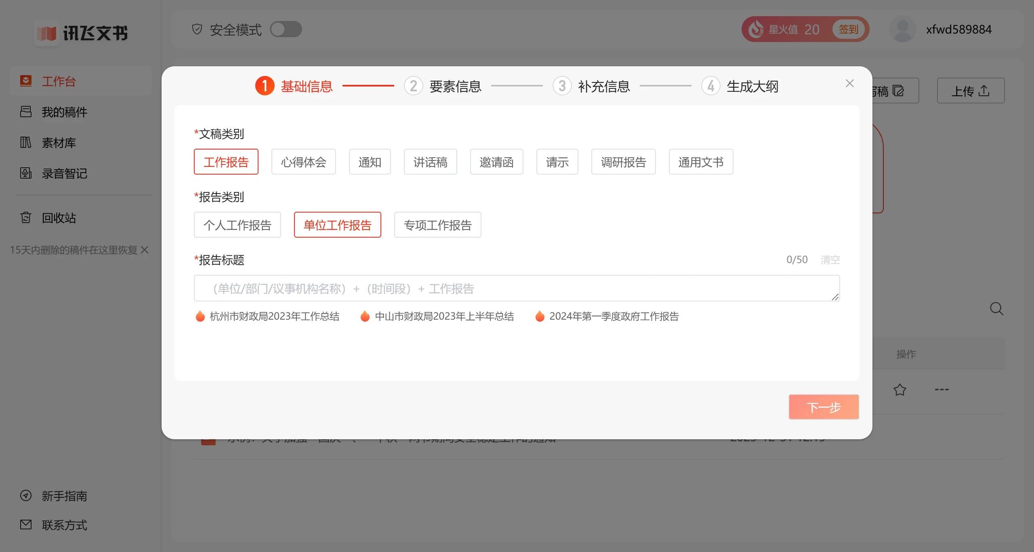This screenshot has height=552, width=1034.
Task: Click the 素材库 books icon
Action: point(26,142)
